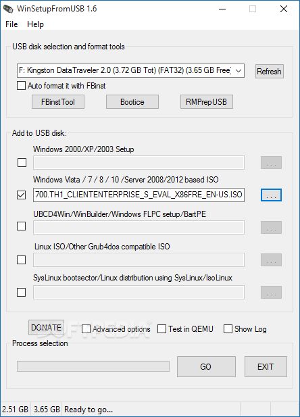Screen dimensions: 300x417
Task: Uncheck the Windows Vista/7/8/10 ISO checkbox
Action: 21,195
